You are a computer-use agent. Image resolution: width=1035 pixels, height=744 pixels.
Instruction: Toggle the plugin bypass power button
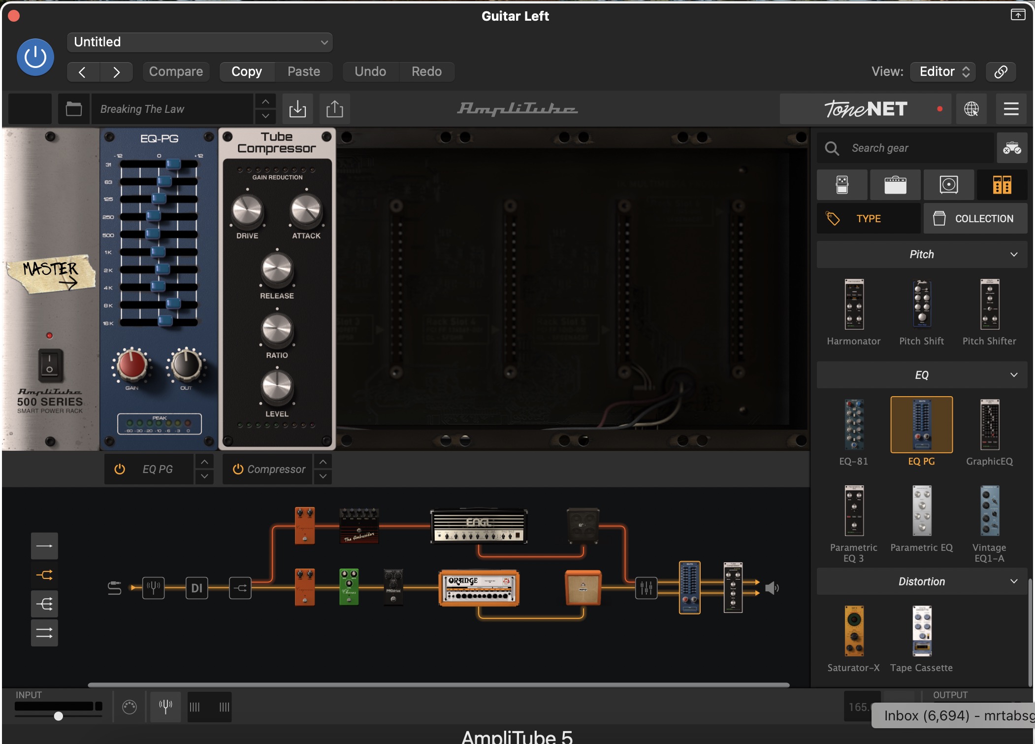tap(35, 57)
